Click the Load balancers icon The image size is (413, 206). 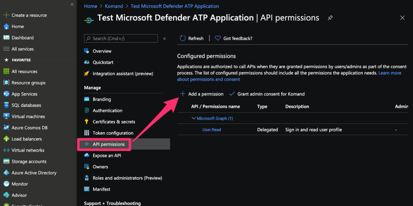click(x=6, y=139)
